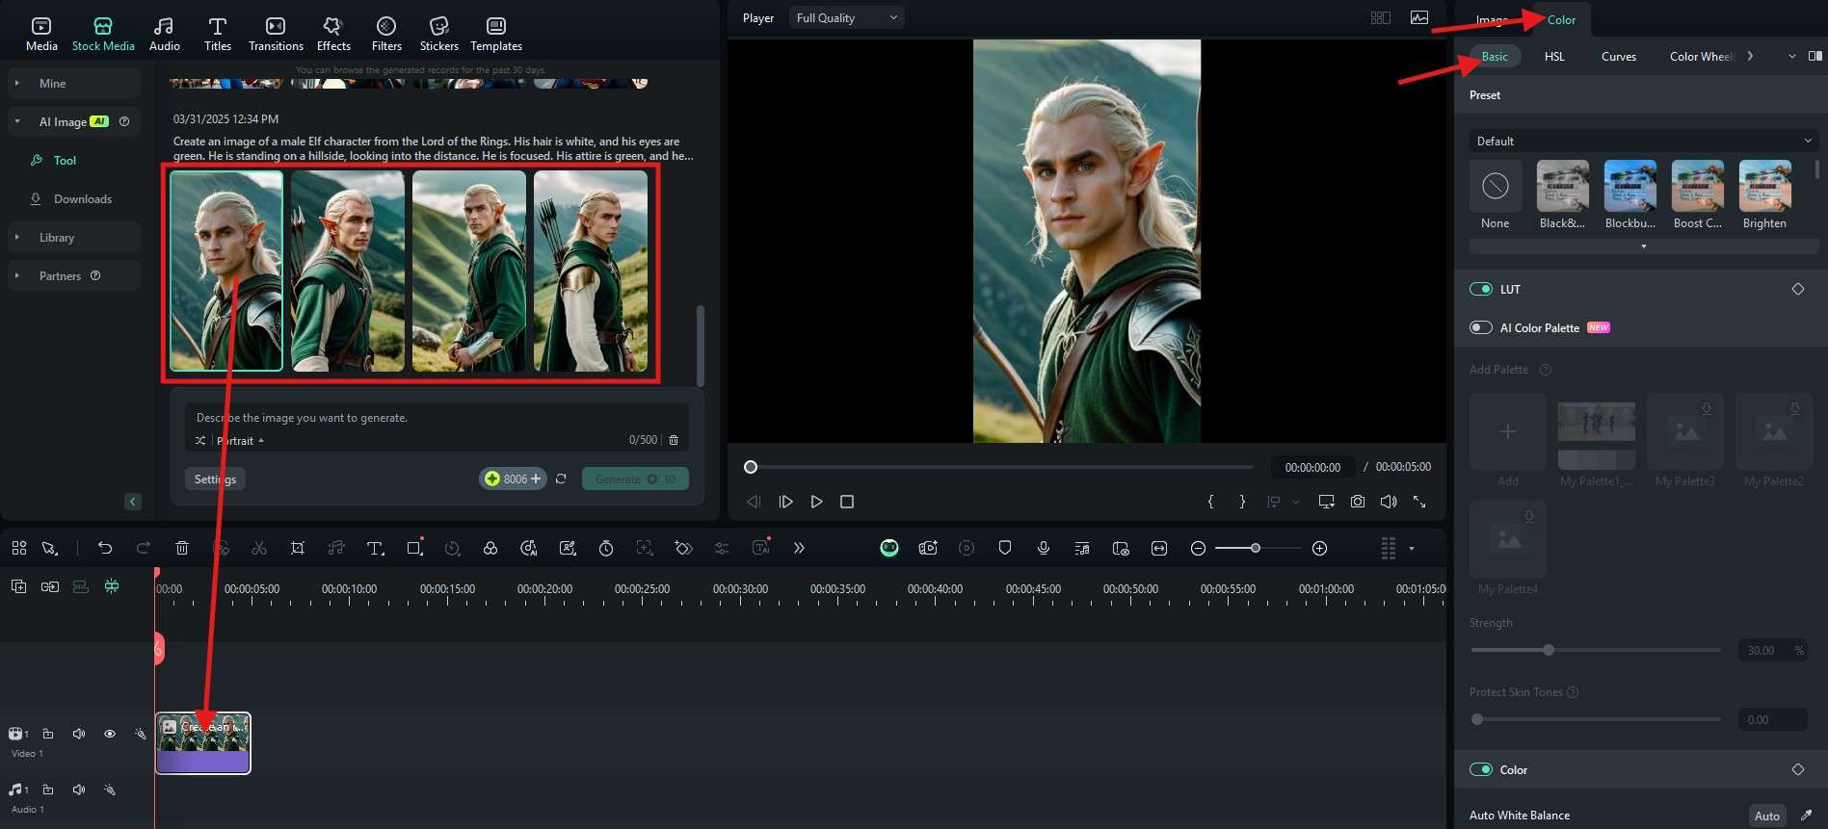Open the Settings button under prompt

point(215,479)
